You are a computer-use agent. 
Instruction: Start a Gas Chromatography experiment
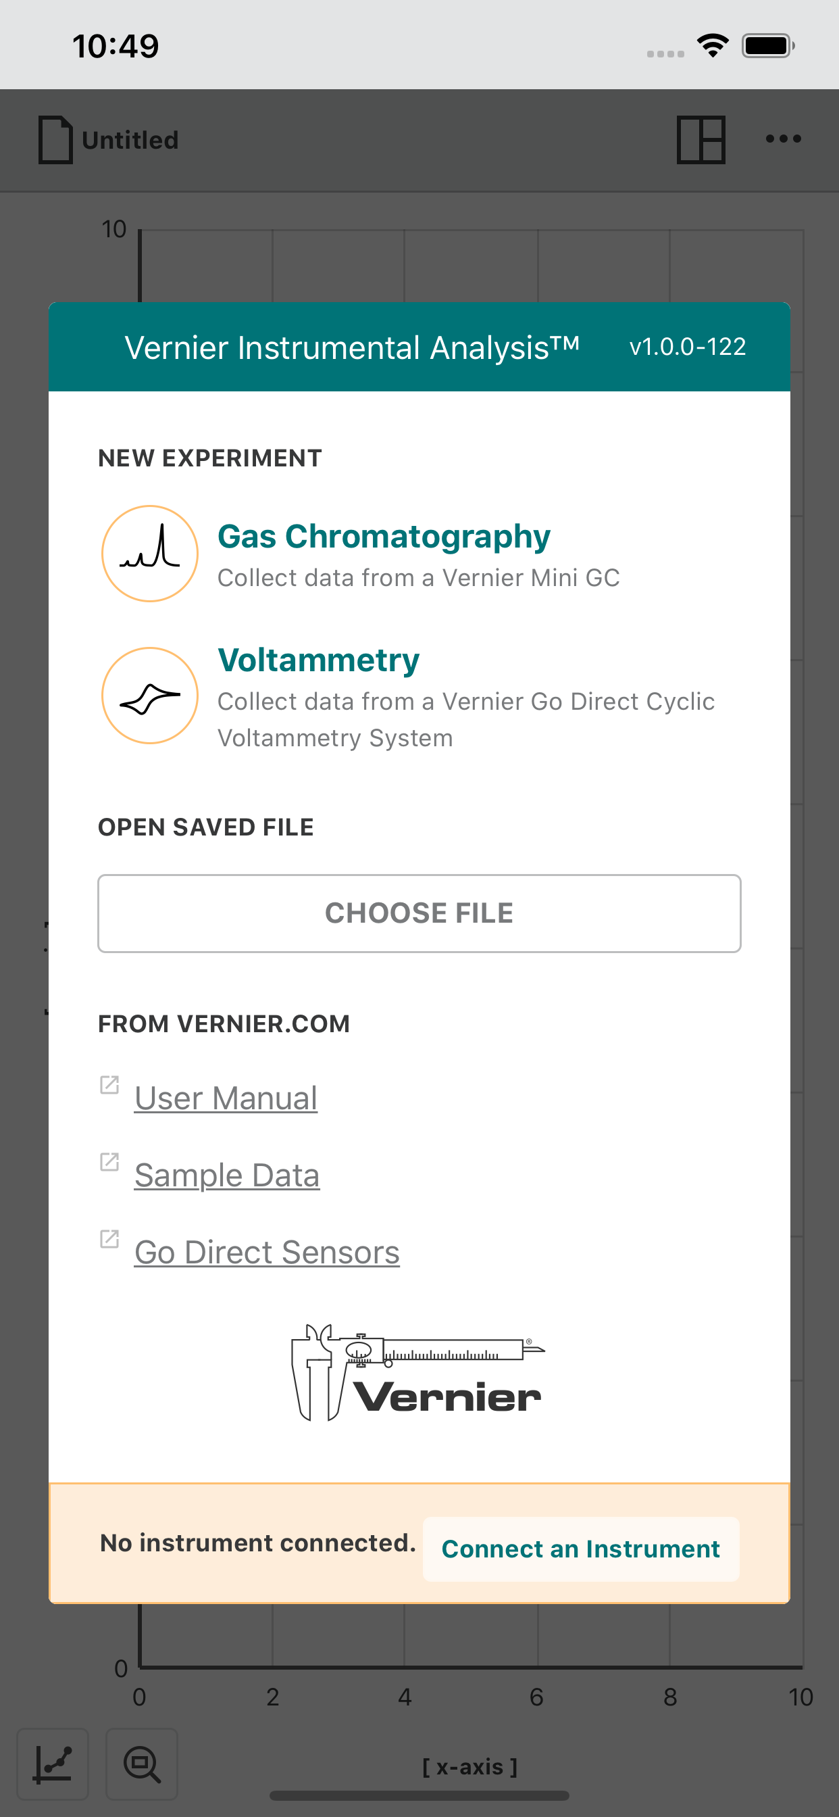click(384, 537)
